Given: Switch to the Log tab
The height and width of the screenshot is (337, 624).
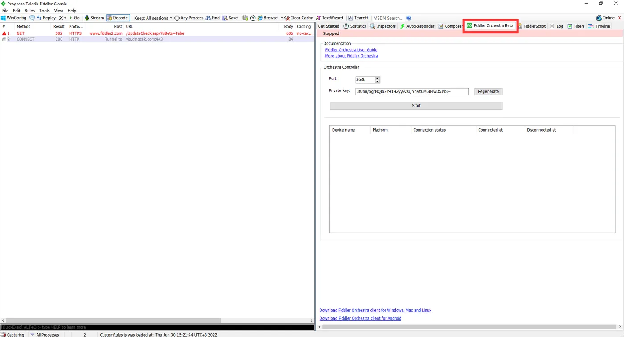Looking at the screenshot, I should [557, 26].
